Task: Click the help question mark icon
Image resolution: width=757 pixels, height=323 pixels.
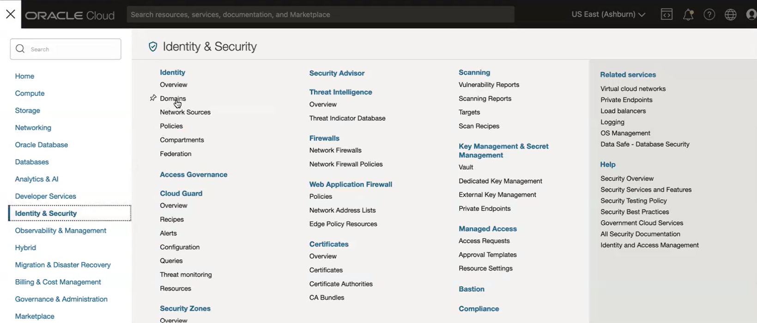Action: 709,15
